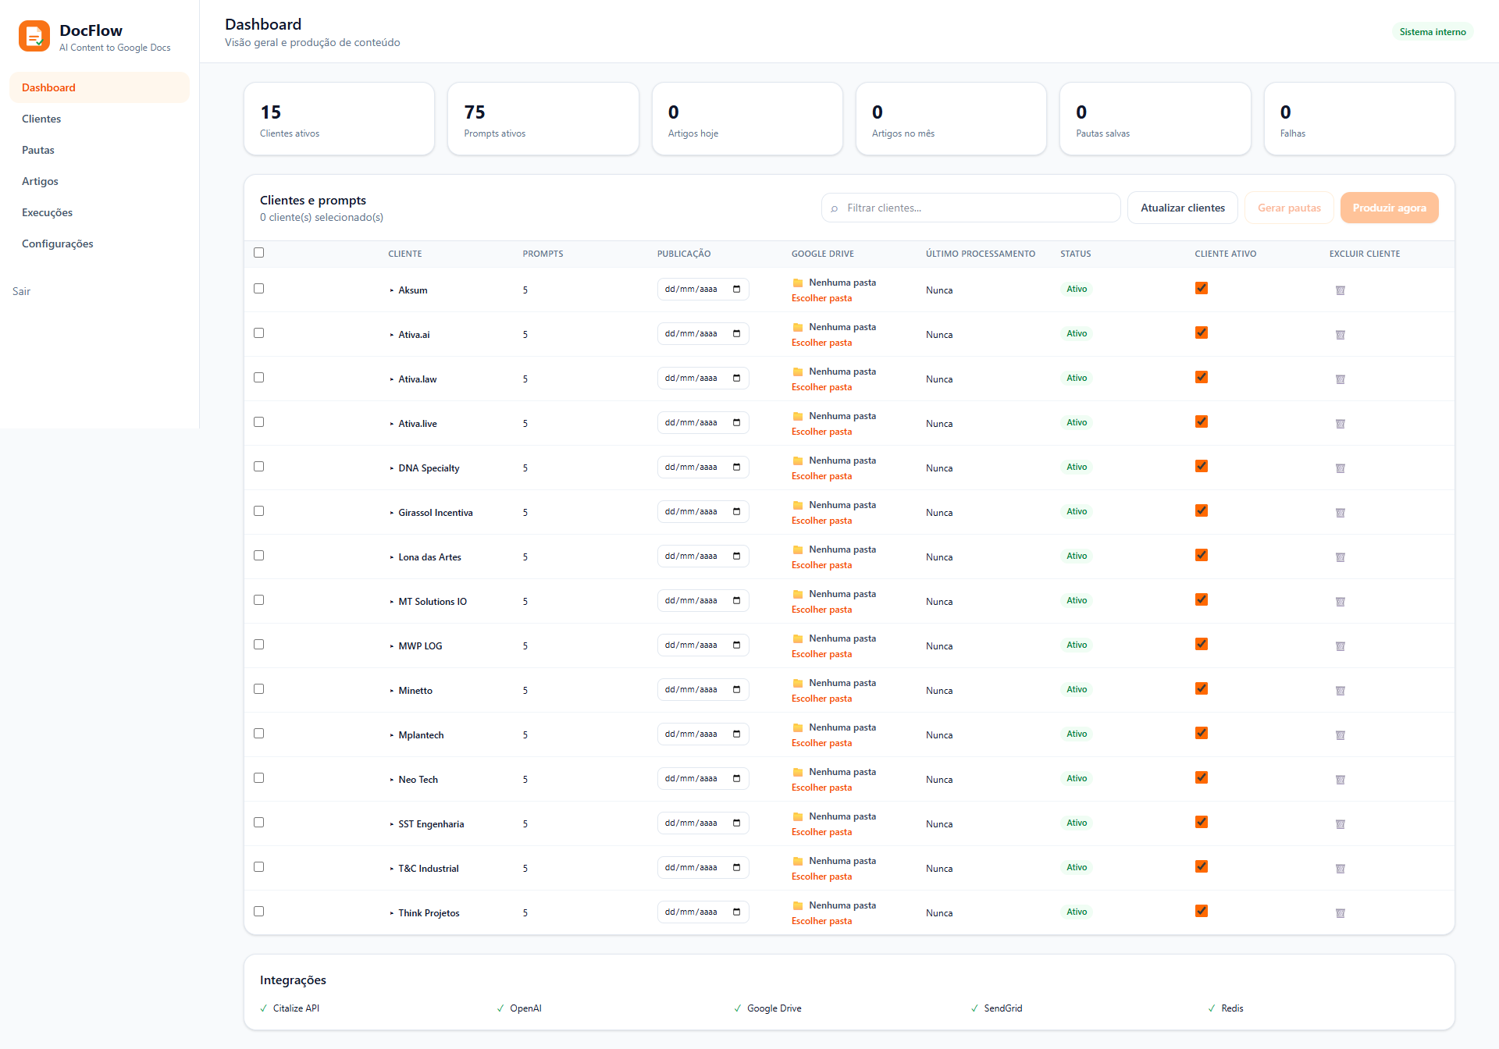Screen dimensions: 1499x1049
Task: Expand the Ativa.law client details
Action: pyautogui.click(x=392, y=379)
